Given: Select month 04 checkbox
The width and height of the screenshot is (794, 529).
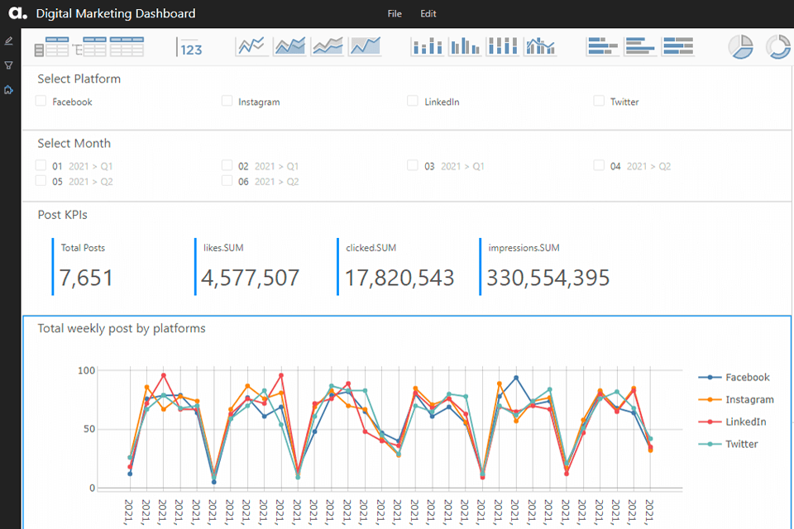Looking at the screenshot, I should [x=599, y=165].
